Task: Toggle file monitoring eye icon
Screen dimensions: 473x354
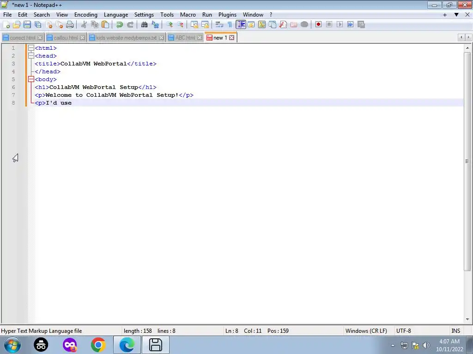Action: pyautogui.click(x=304, y=25)
